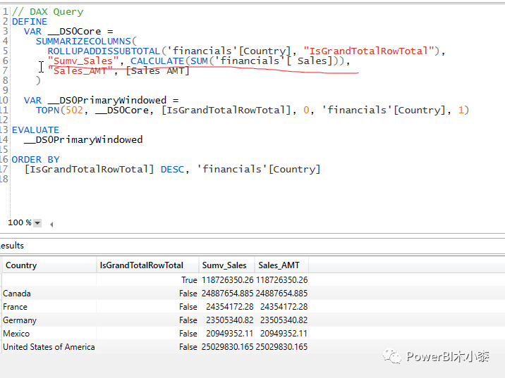Open the 100 % zoom dropdown
This screenshot has width=505, height=378.
pos(37,223)
